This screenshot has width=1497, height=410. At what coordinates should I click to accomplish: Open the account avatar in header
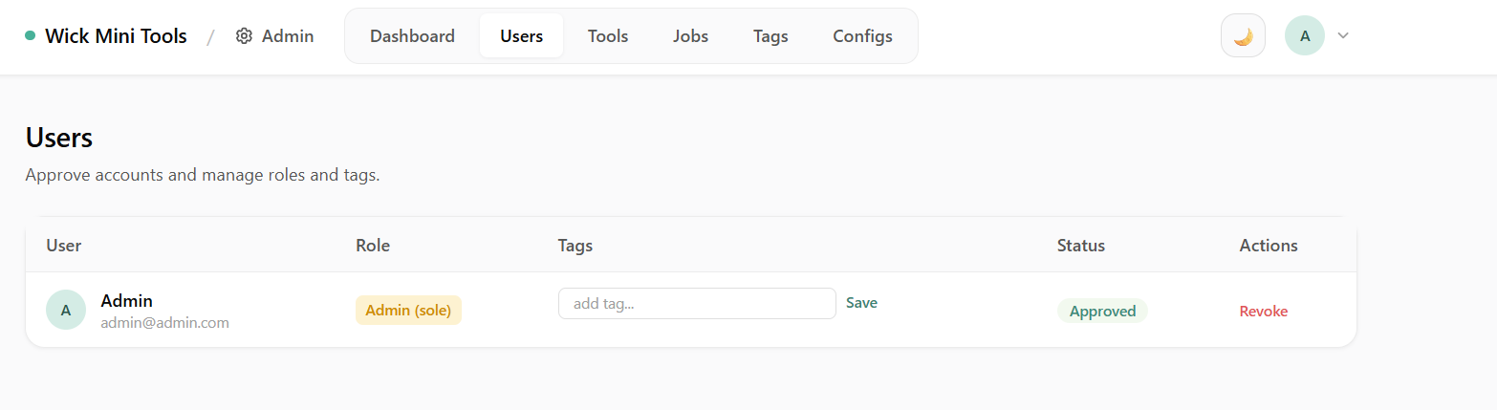point(1304,36)
